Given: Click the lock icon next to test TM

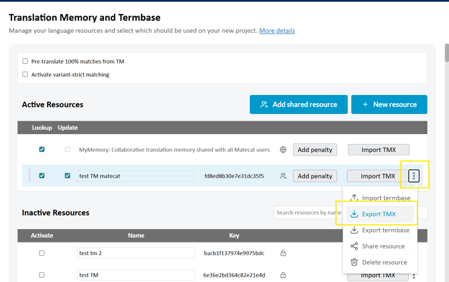Looking at the screenshot, I should pos(283,275).
